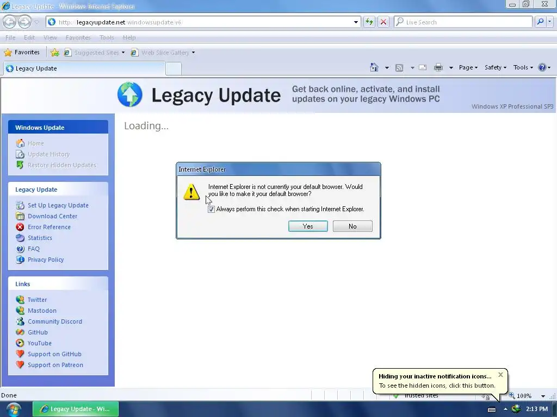
Task: Click the address bar URL field
Action: (x=202, y=22)
